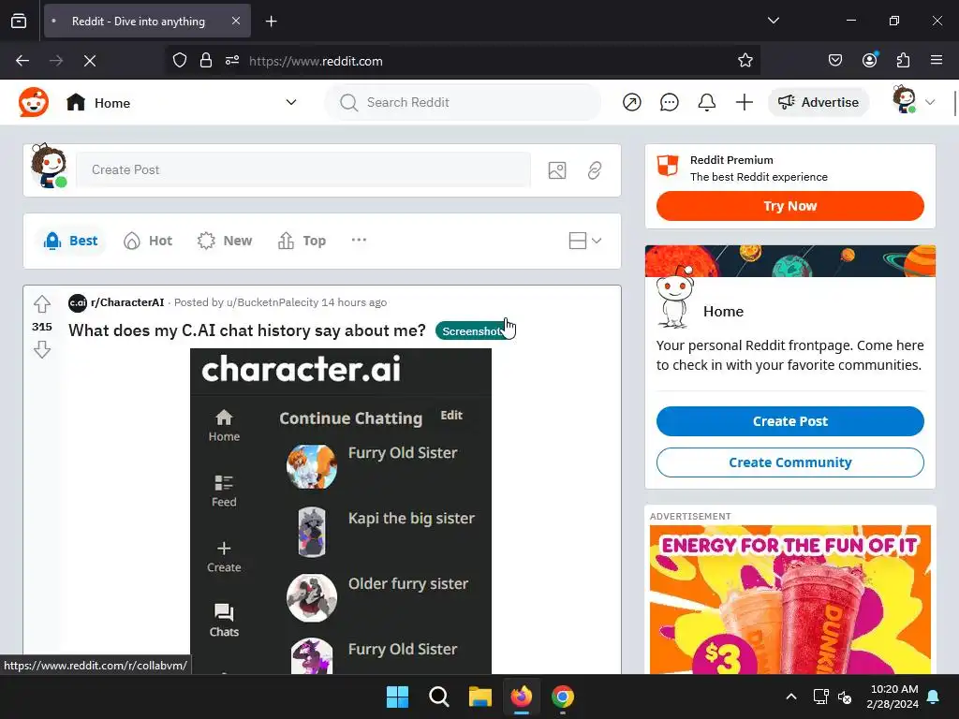This screenshot has height=719, width=959.
Task: Open the Popular arrow icon in header
Action: click(632, 102)
